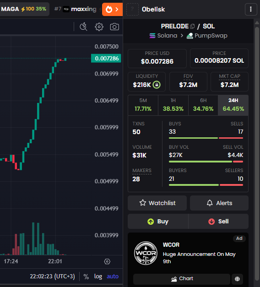Click the PRELODE token symbol
The image size is (260, 287).
coord(175,26)
